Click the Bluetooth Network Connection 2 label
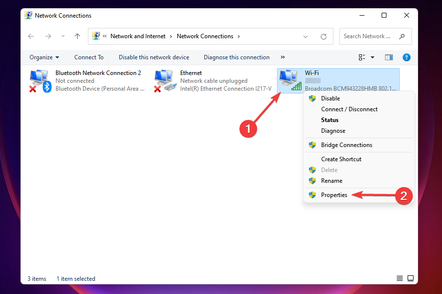This screenshot has height=294, width=442. coord(98,73)
